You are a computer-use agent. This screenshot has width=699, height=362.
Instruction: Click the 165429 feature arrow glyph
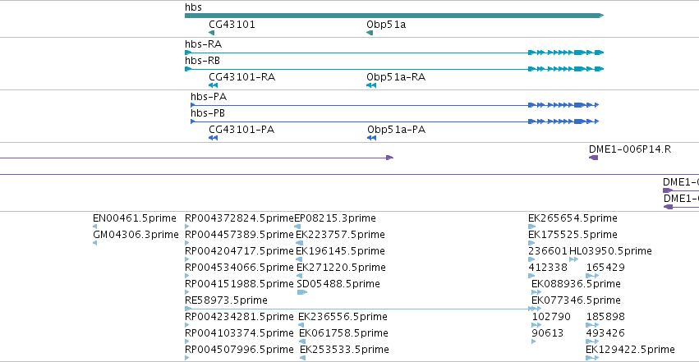[592, 276]
